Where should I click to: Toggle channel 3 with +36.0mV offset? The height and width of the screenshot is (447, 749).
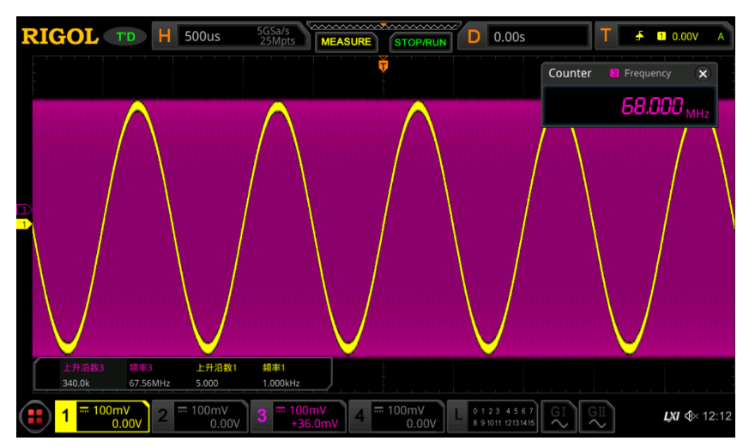point(298,416)
